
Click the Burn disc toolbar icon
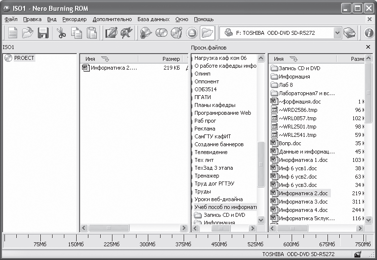click(146, 33)
